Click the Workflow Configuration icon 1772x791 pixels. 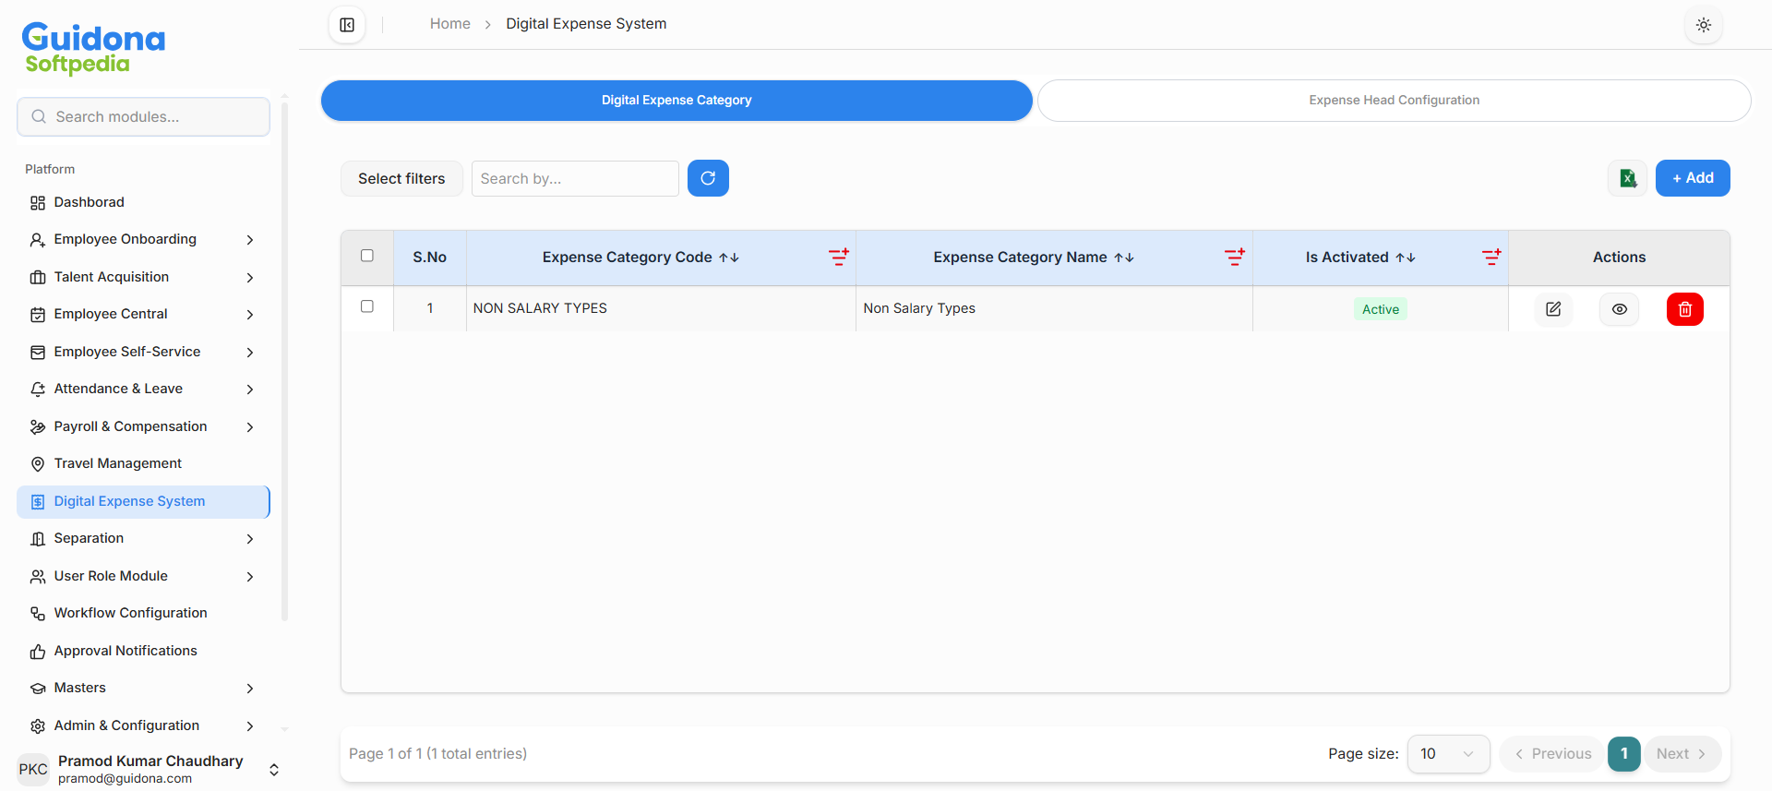tap(38, 614)
